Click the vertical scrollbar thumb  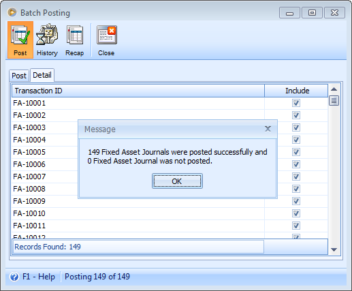pyautogui.click(x=334, y=101)
